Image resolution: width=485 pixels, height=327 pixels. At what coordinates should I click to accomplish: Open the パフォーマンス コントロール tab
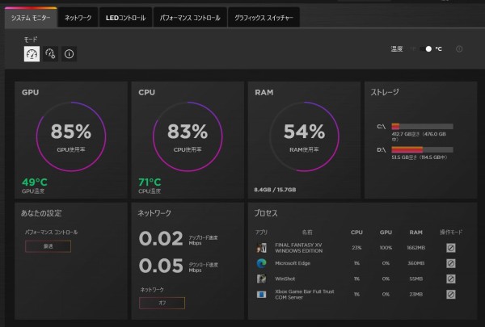(x=189, y=18)
